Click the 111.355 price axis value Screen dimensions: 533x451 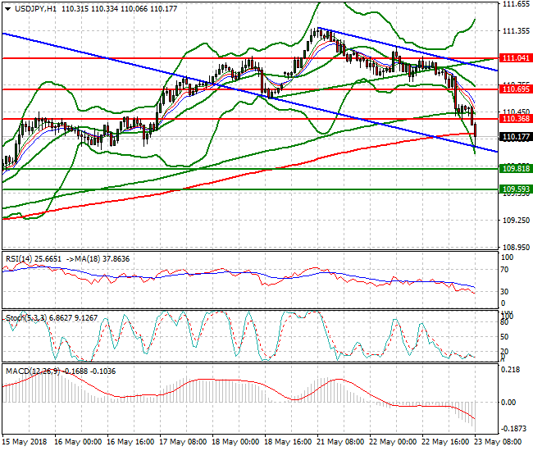[x=516, y=31]
